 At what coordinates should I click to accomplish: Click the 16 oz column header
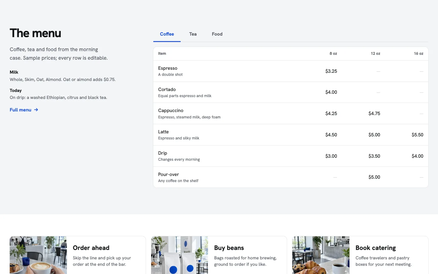(419, 54)
